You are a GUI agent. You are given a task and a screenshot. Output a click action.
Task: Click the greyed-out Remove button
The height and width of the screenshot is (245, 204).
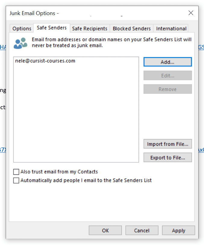(x=168, y=89)
